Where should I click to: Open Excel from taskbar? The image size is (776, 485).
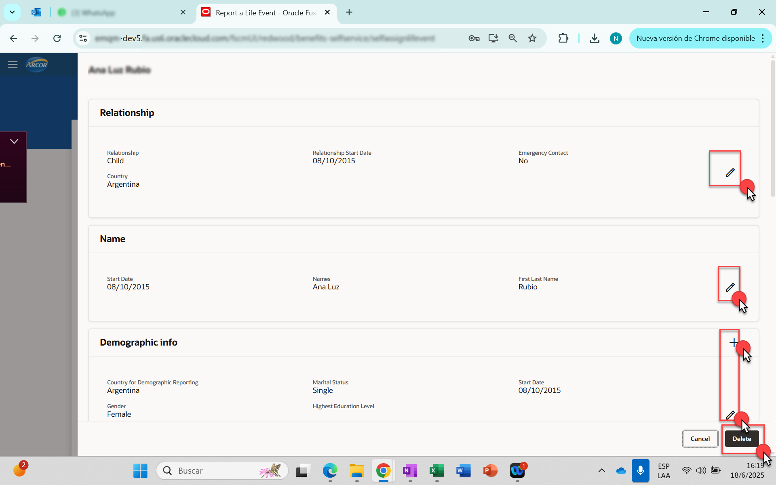[x=436, y=470]
